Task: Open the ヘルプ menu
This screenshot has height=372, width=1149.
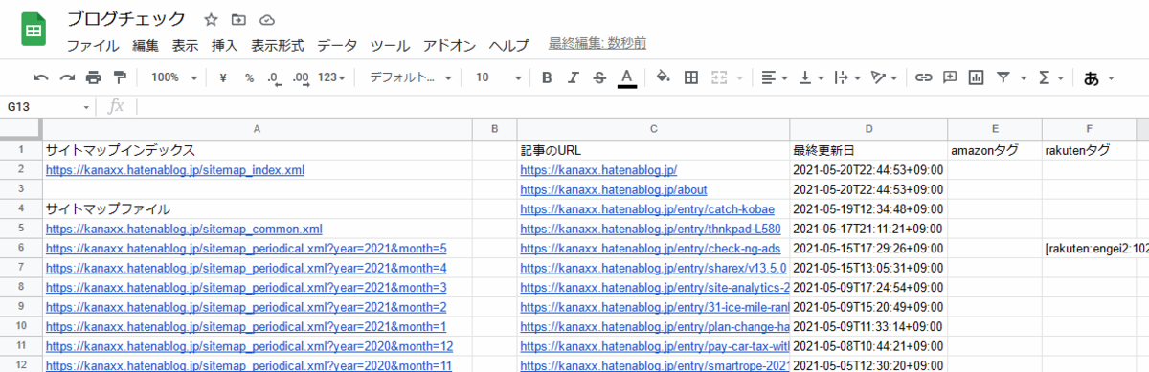Action: (x=508, y=45)
